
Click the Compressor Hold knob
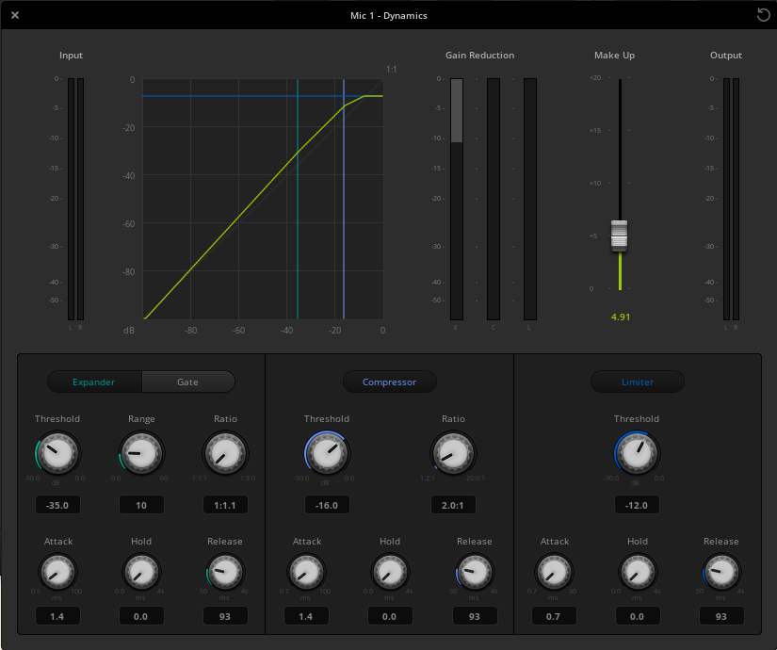[390, 572]
